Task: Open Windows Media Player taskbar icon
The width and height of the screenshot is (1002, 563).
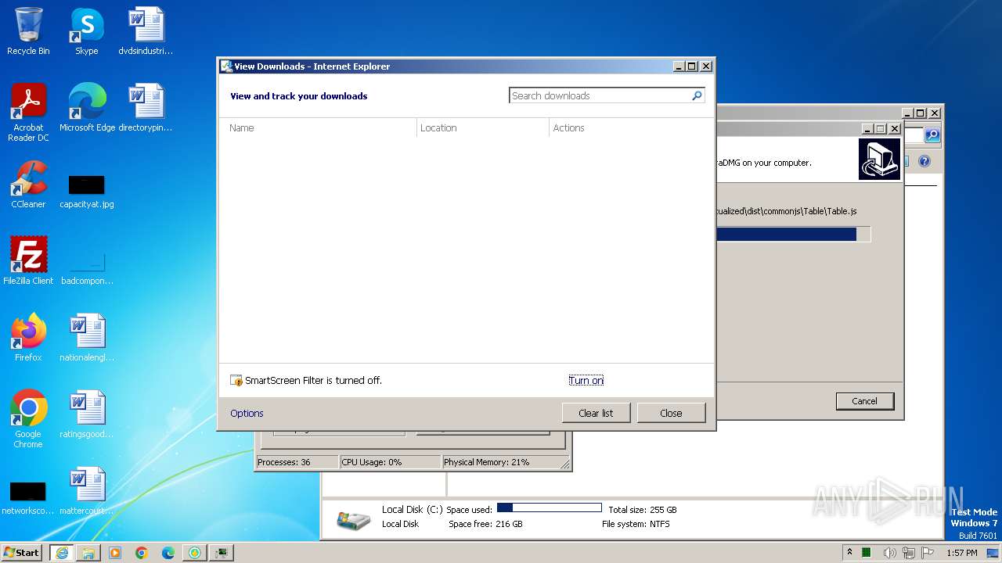Action: pyautogui.click(x=115, y=553)
